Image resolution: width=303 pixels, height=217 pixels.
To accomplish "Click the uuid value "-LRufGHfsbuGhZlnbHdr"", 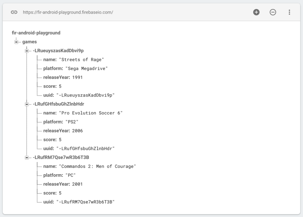I will coord(86,148).
